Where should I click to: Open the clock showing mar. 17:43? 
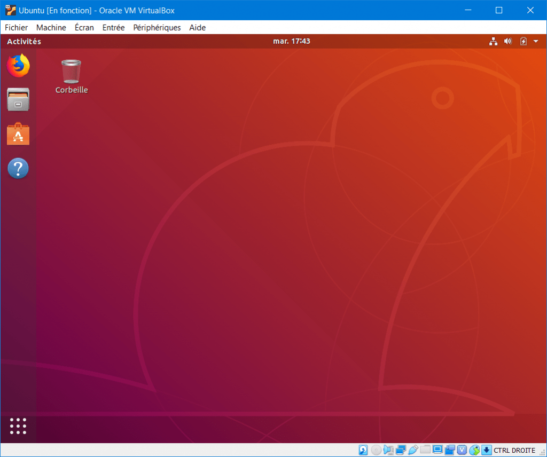click(291, 41)
